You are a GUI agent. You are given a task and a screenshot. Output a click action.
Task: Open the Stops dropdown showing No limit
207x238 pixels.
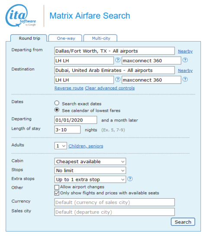click(x=90, y=170)
